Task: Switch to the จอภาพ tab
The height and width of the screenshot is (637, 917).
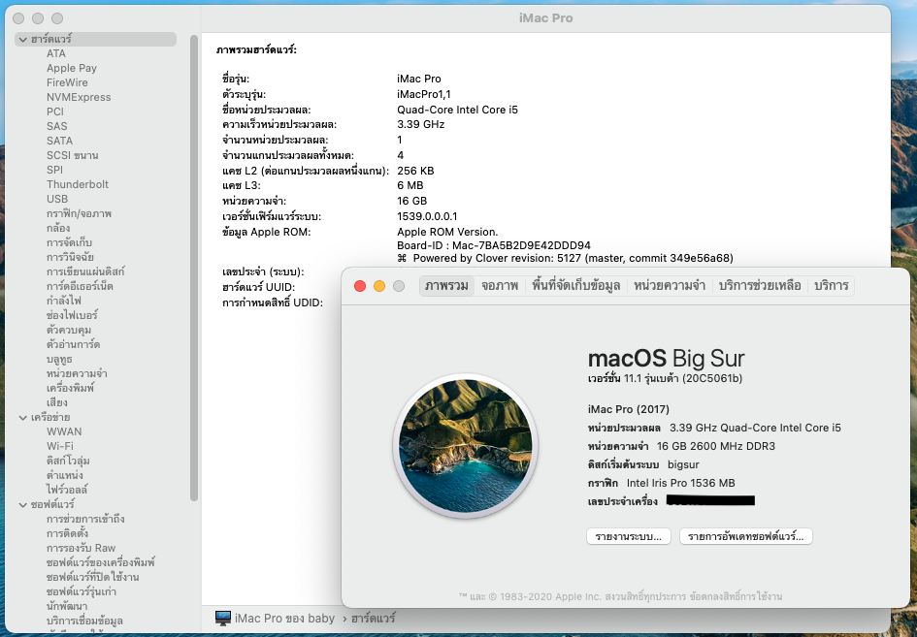Action: point(500,286)
